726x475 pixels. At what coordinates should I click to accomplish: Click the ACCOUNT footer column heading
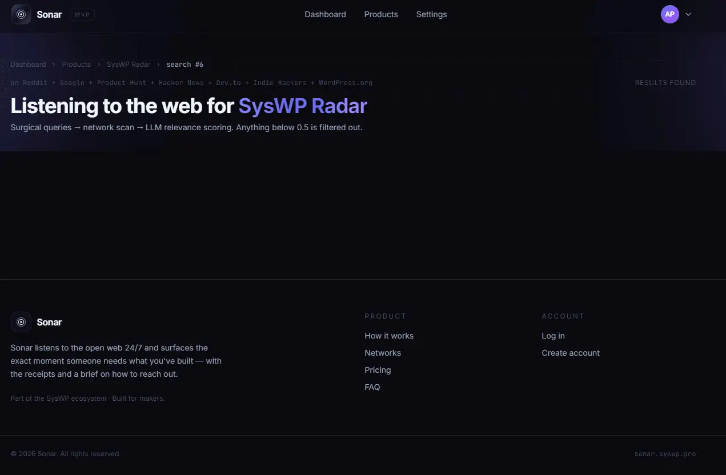tap(563, 316)
